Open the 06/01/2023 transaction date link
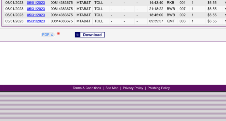 pos(36,3)
